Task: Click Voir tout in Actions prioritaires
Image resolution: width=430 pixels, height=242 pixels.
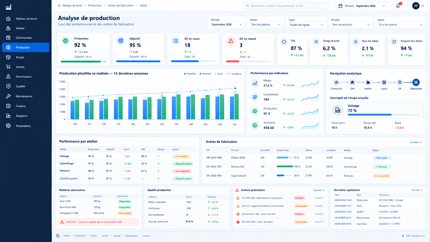Action: click(319, 190)
